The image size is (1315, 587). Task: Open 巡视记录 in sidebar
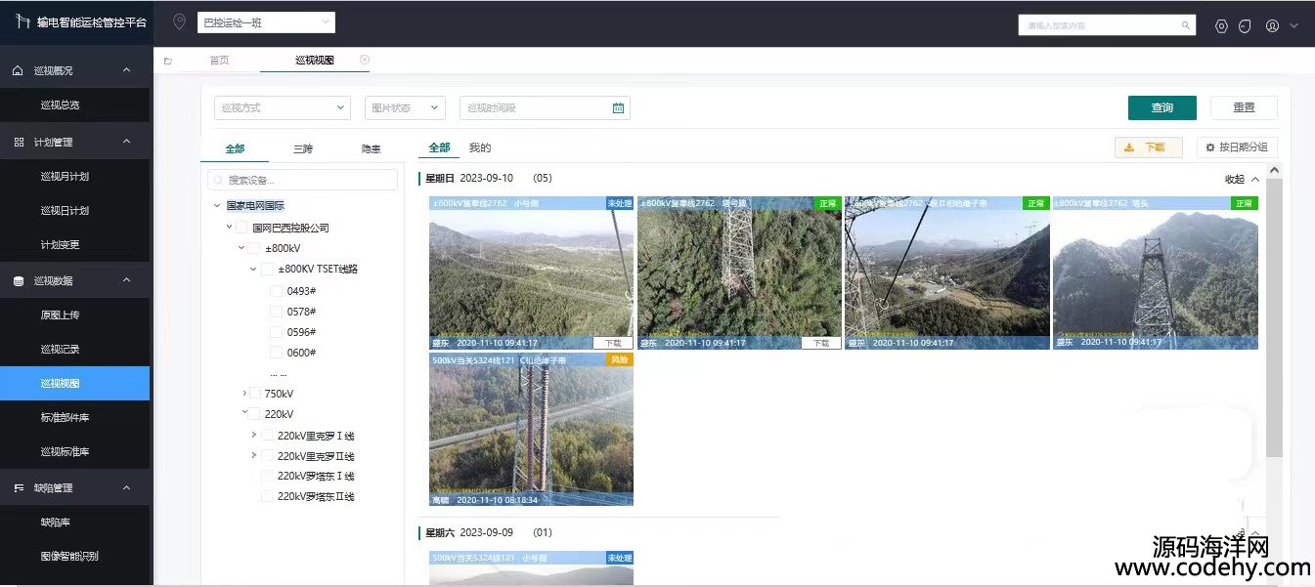pyautogui.click(x=60, y=350)
